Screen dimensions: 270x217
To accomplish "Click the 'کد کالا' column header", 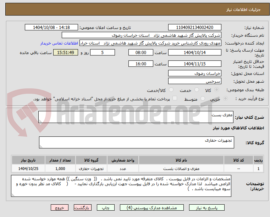I will click(x=238, y=160).
